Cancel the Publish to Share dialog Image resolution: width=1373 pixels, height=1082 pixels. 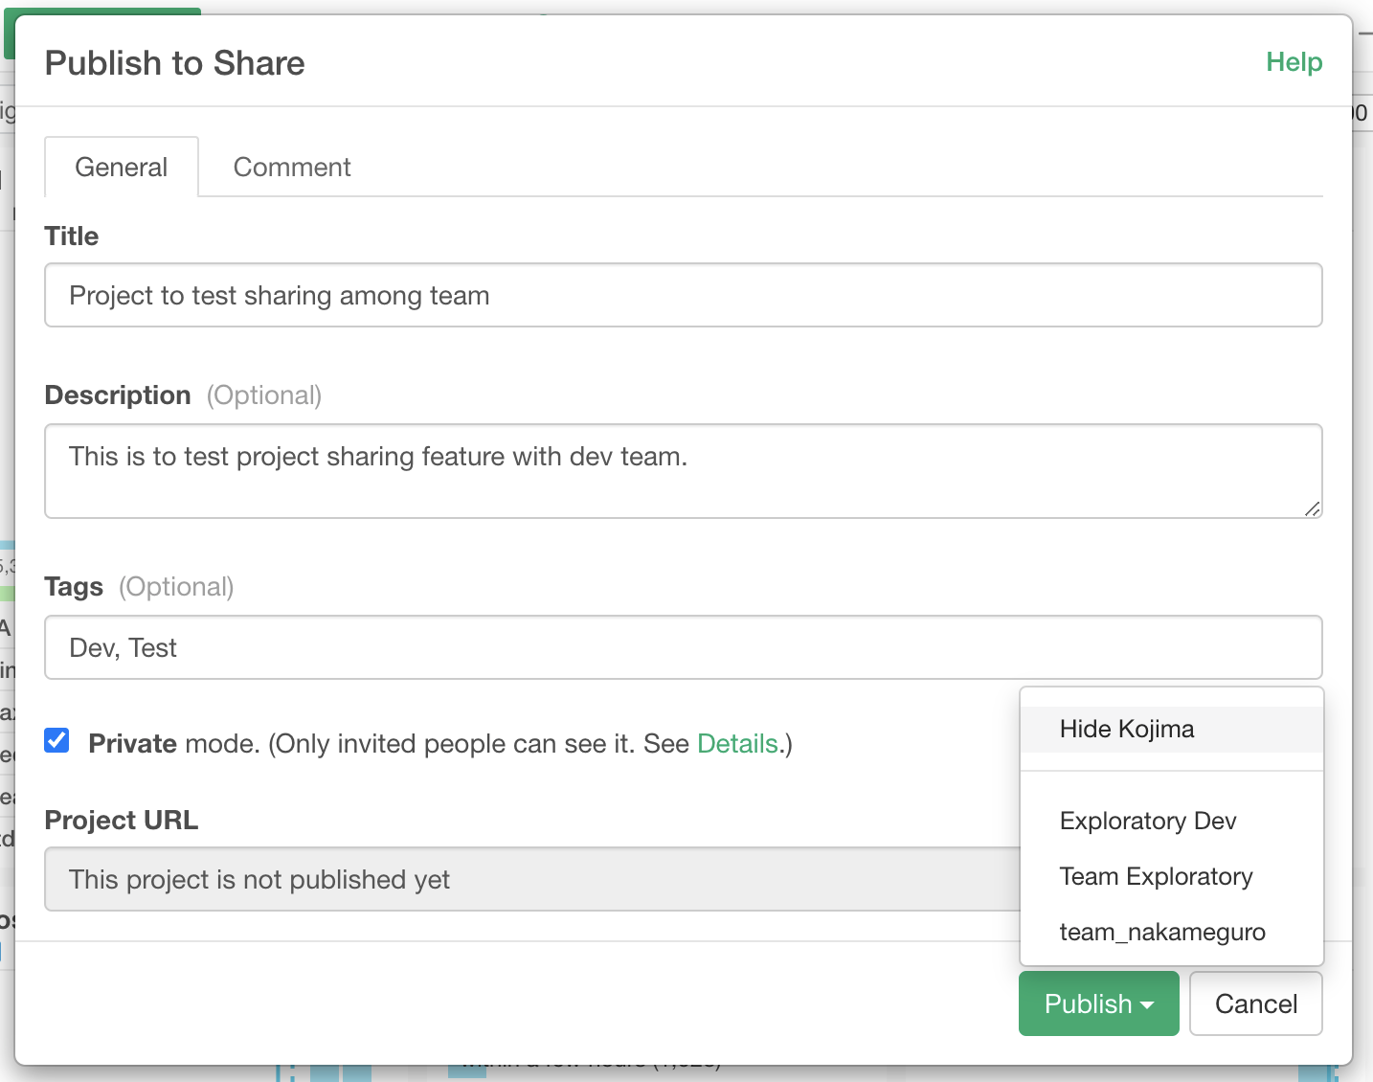(x=1255, y=1004)
